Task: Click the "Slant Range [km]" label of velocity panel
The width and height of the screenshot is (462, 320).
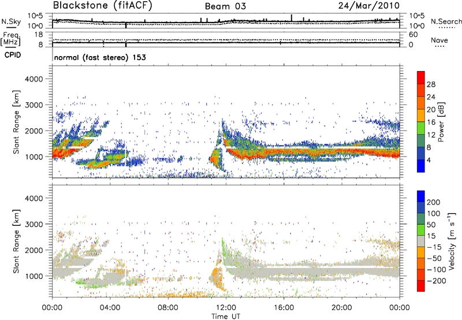Action: pos(16,241)
